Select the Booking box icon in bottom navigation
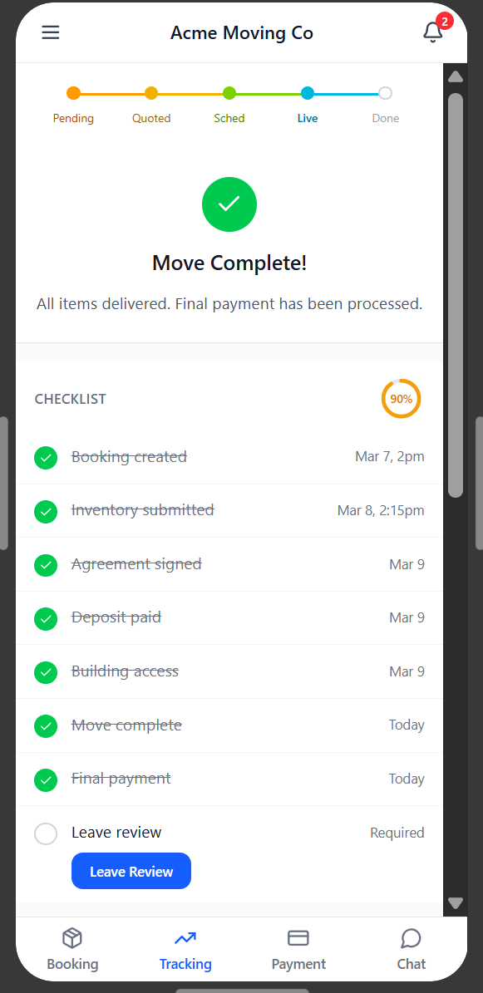The height and width of the screenshot is (993, 483). (x=72, y=937)
